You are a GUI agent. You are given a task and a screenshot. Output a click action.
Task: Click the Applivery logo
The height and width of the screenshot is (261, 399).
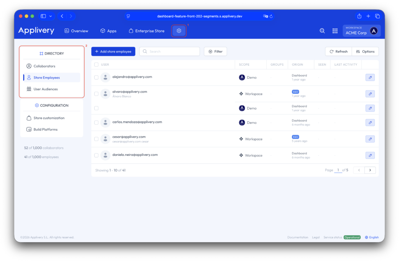click(x=36, y=31)
